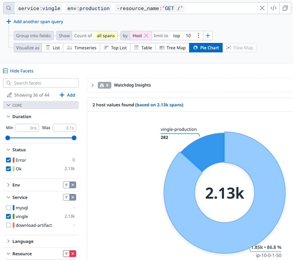Screen dimensions: 293x260
Task: Click the search magnifier icon
Action: point(8,8)
